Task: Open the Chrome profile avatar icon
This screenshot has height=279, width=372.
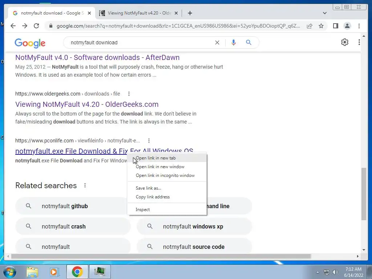Action: coord(347,26)
